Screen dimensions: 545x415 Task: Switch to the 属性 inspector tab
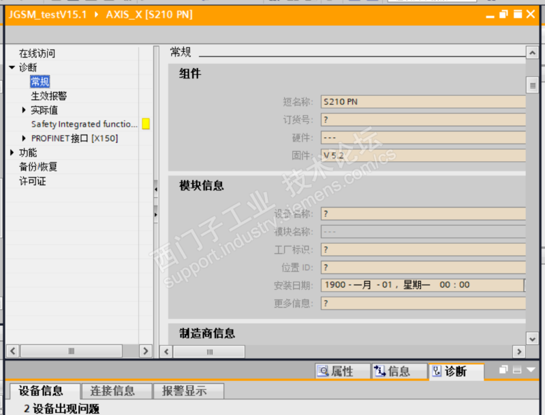click(x=343, y=371)
